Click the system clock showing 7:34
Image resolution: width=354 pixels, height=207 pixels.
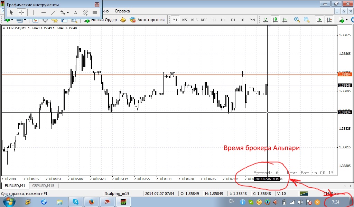tap(335, 202)
